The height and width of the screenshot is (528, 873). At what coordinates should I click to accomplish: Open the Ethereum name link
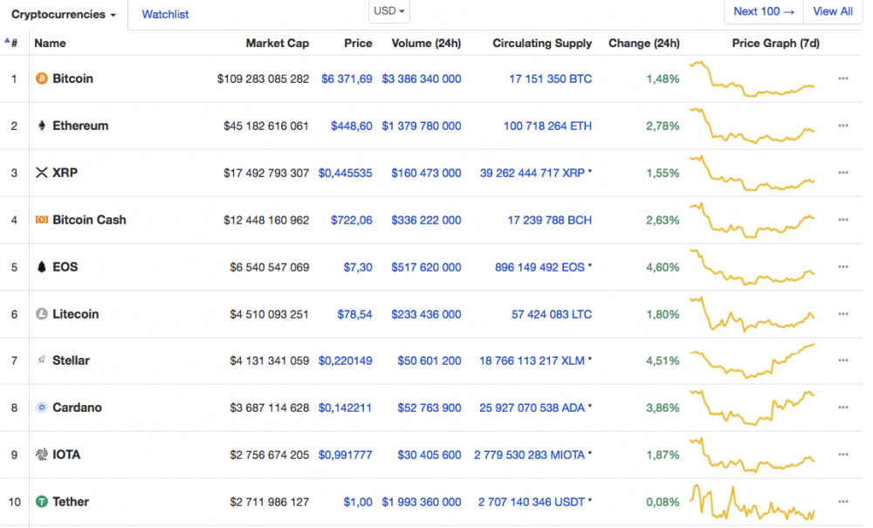tap(80, 126)
